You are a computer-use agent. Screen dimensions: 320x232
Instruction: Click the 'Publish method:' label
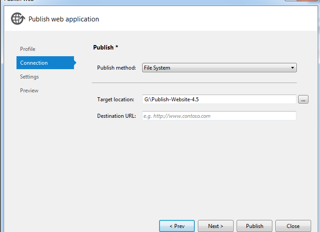tap(116, 68)
